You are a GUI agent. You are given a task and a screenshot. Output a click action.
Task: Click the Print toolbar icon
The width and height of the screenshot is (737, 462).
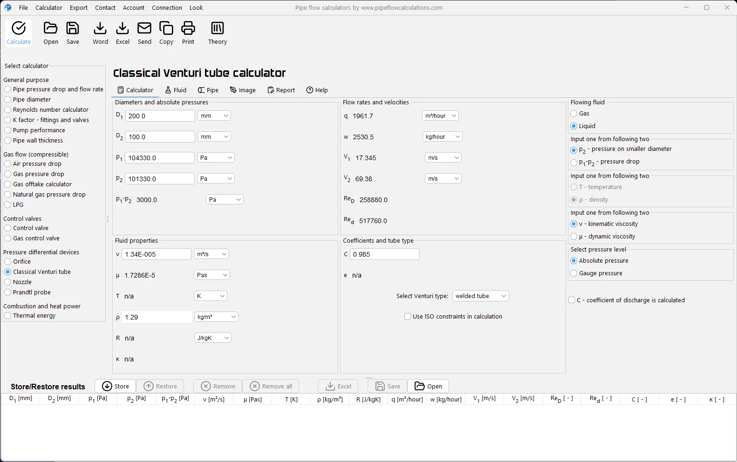(x=188, y=33)
